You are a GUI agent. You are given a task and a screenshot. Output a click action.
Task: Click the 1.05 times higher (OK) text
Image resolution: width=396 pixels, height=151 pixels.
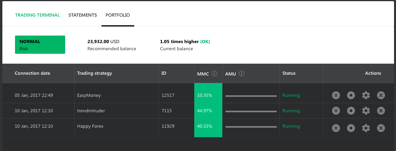pyautogui.click(x=185, y=42)
